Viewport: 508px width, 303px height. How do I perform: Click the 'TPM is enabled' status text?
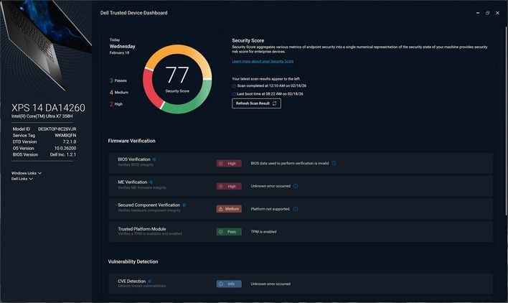click(263, 232)
